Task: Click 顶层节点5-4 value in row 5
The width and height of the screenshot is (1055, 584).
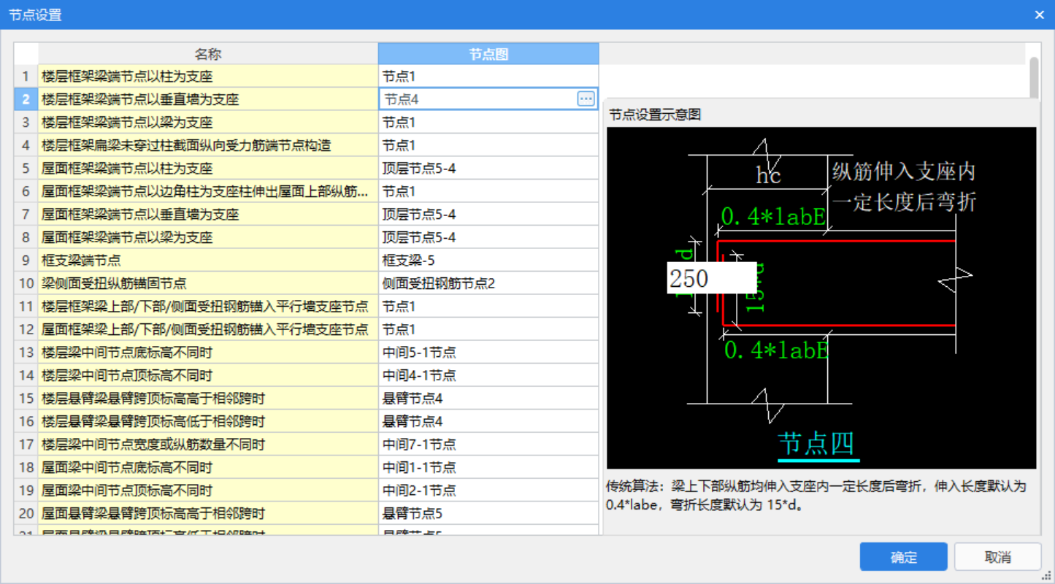Action: [488, 169]
